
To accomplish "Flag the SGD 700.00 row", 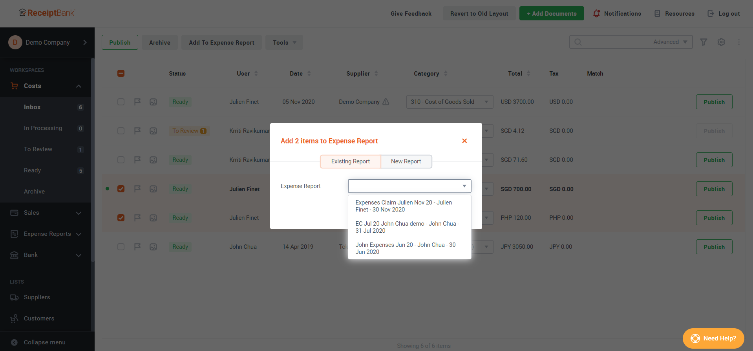I will pyautogui.click(x=137, y=189).
